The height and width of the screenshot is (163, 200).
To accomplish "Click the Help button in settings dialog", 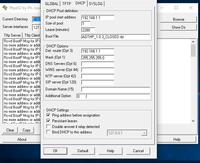I will [110, 151].
